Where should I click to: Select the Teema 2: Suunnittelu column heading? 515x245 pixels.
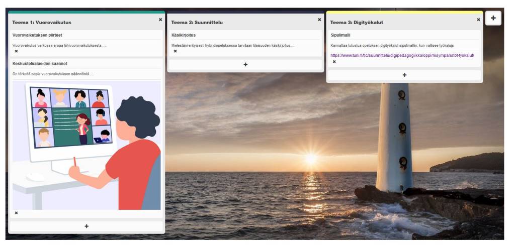coord(197,22)
